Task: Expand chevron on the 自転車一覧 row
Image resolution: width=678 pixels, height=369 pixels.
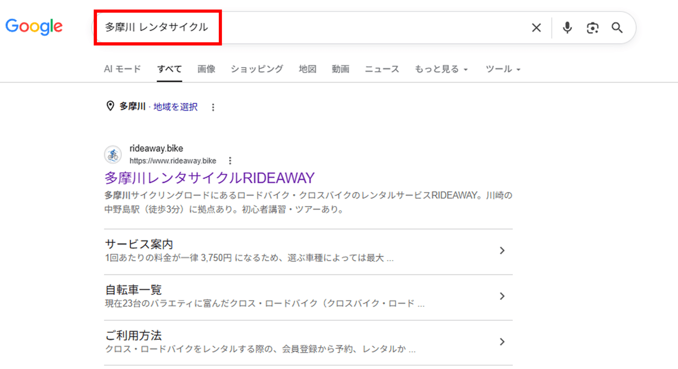Action: 502,296
